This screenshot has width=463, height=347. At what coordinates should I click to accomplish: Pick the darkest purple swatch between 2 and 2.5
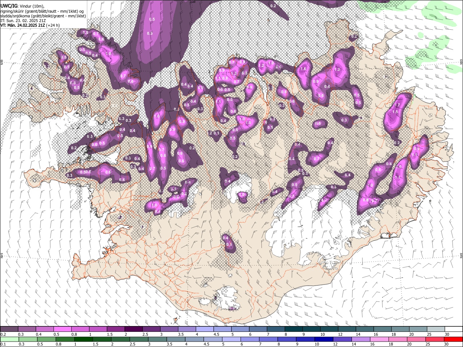(133, 329)
